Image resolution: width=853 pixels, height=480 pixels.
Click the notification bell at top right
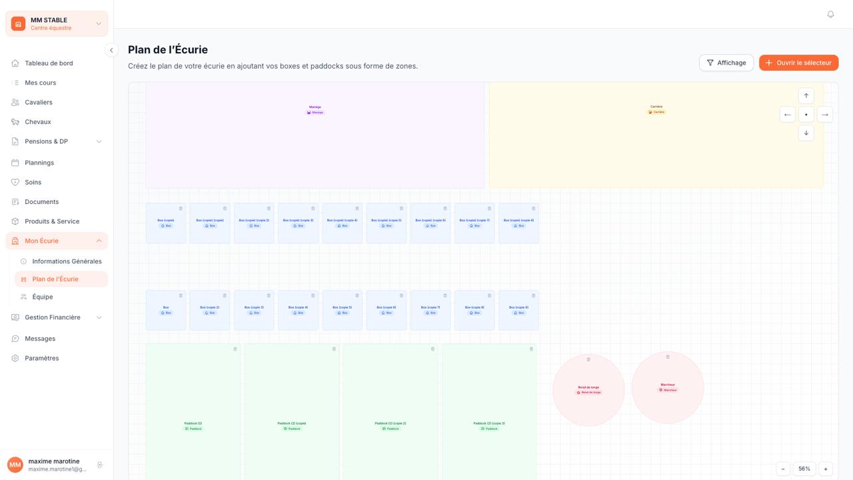click(x=830, y=14)
